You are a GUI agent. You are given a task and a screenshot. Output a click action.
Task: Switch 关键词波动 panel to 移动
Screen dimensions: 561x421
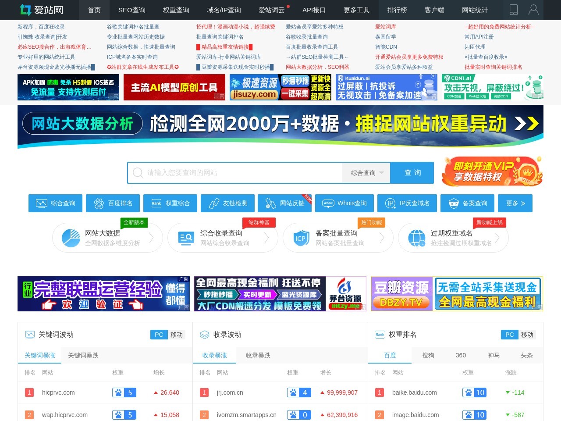pyautogui.click(x=177, y=335)
